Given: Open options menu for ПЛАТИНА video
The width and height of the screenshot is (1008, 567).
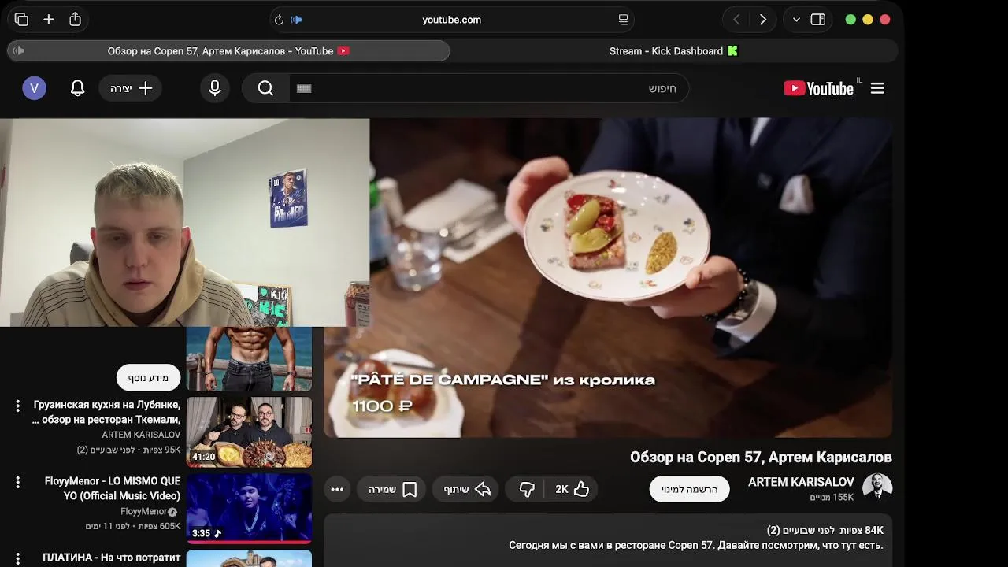Looking at the screenshot, I should point(17,558).
